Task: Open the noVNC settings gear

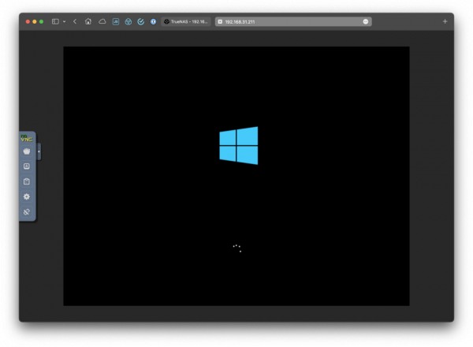Action: 27,196
